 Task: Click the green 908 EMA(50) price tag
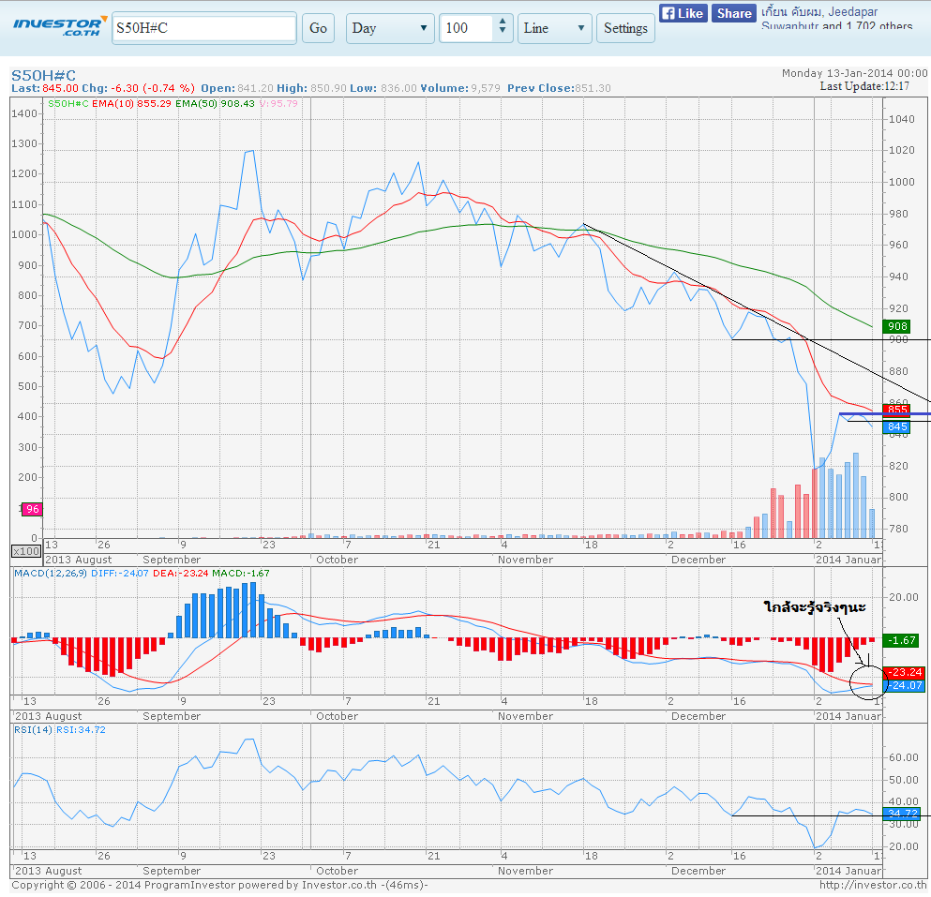(x=898, y=326)
